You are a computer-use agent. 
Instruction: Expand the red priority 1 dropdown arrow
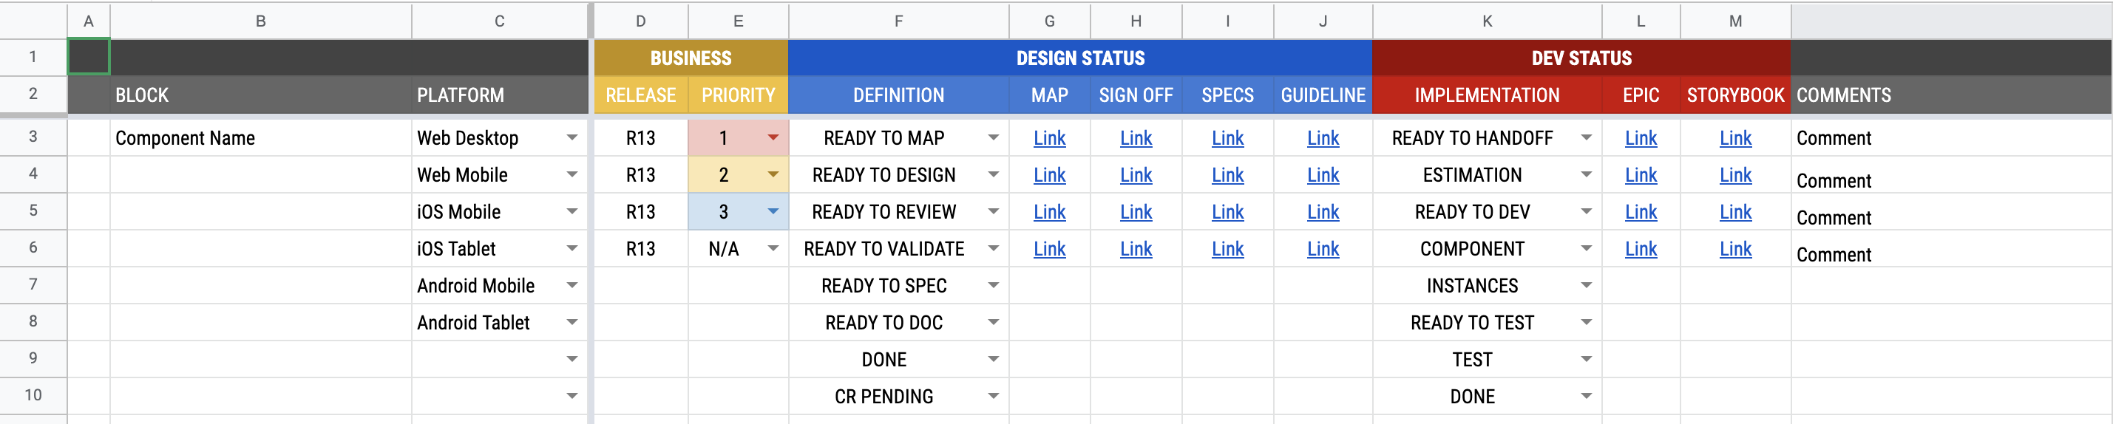pos(773,138)
